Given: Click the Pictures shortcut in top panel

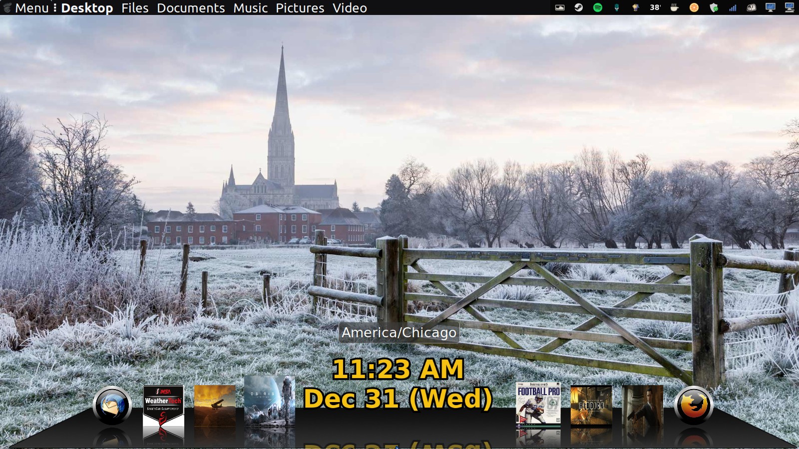Looking at the screenshot, I should click(300, 8).
